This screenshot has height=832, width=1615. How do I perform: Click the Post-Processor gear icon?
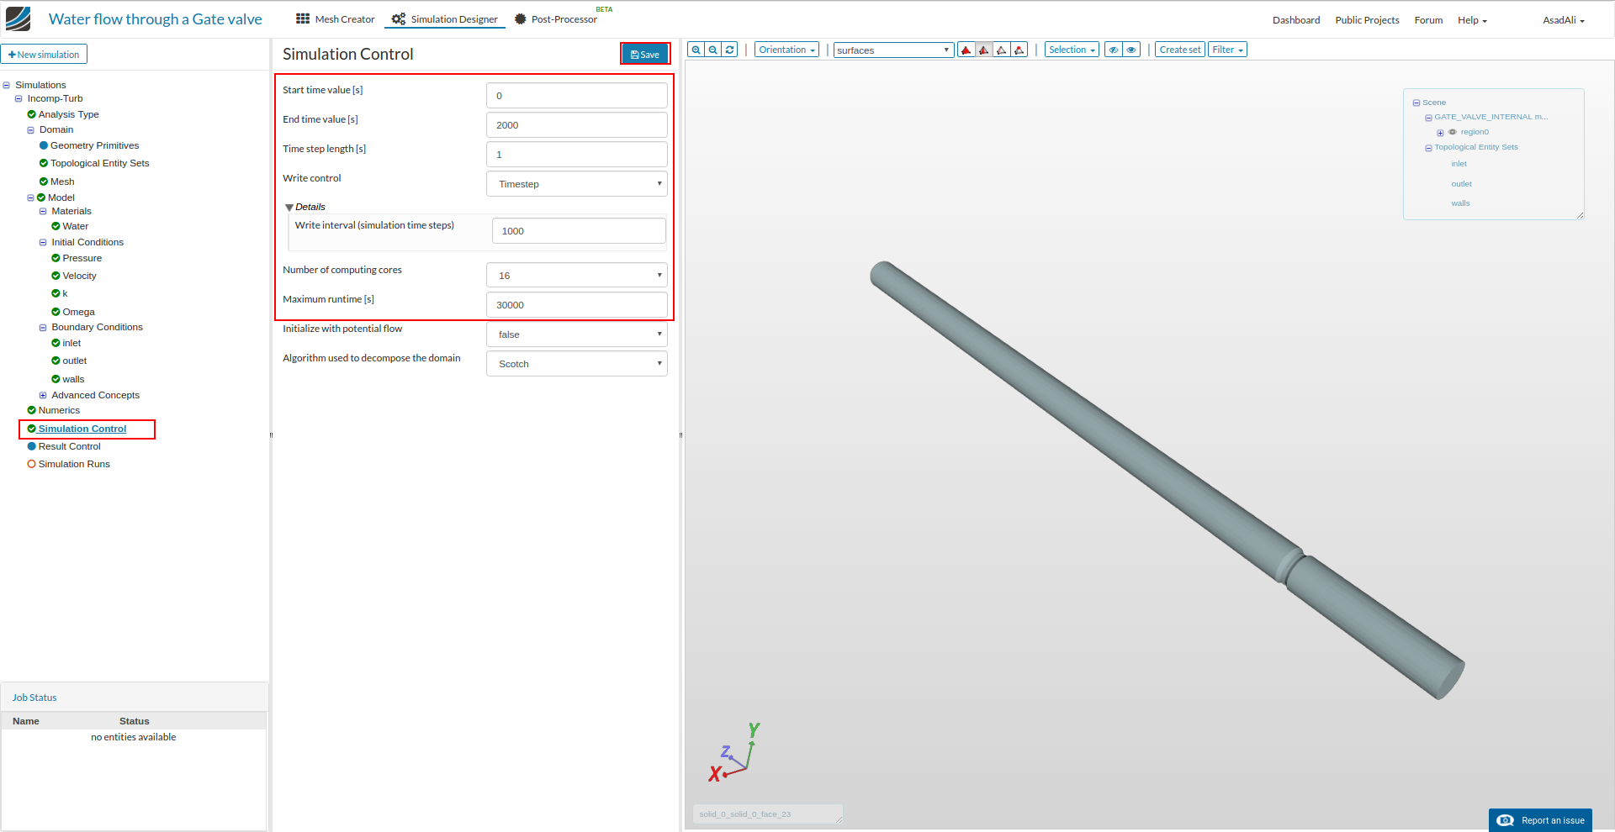521,18
